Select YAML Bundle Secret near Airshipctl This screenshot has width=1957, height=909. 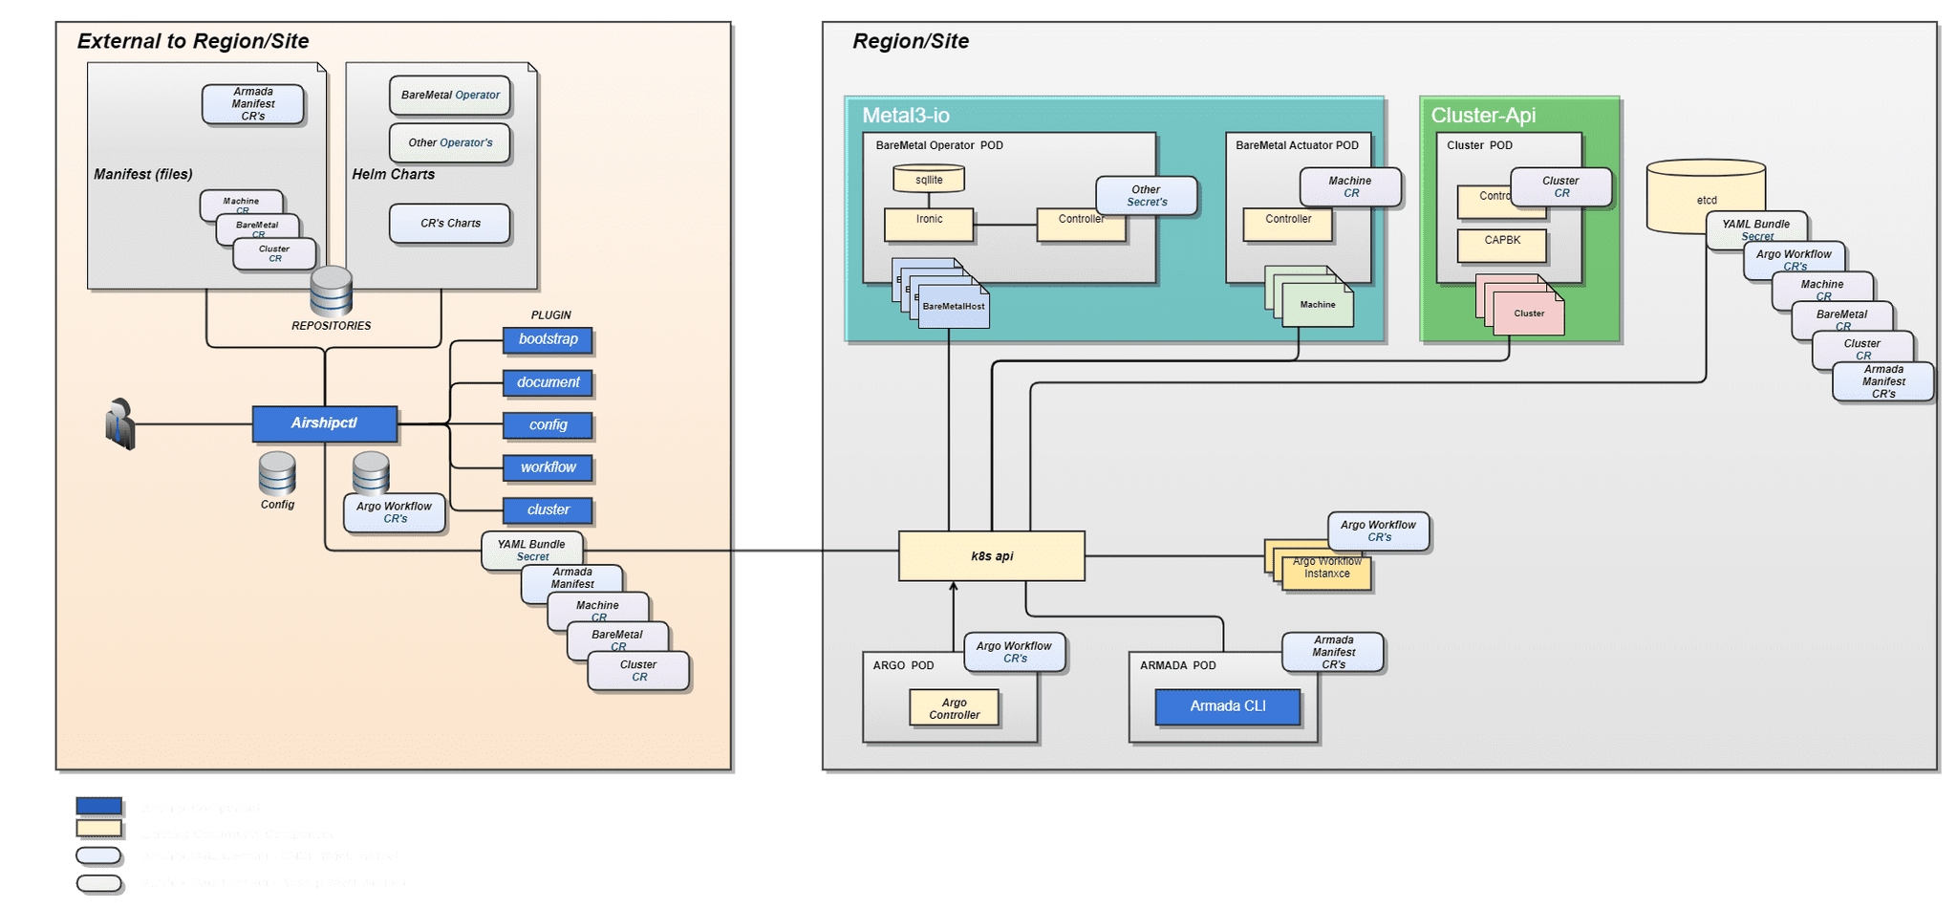coord(532,551)
